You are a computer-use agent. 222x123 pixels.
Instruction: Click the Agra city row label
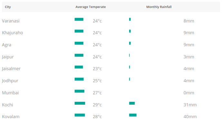point(6,45)
